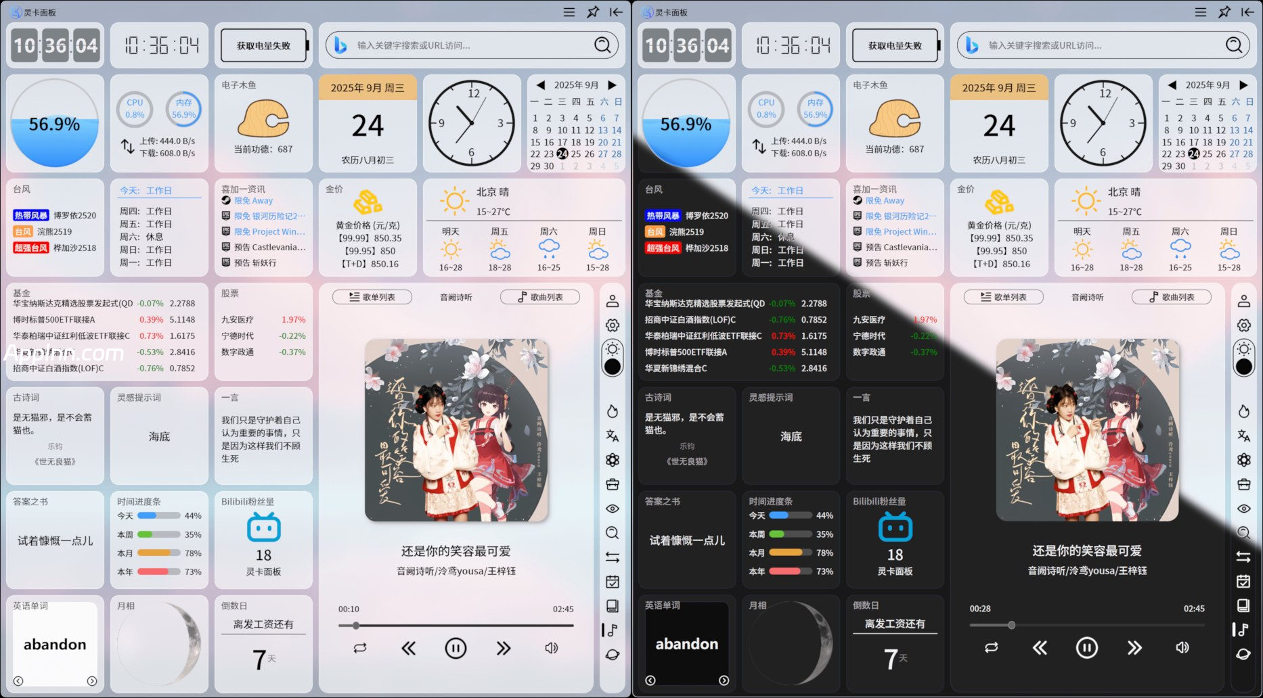Switch to the 歌单列表 playlist view

(372, 296)
